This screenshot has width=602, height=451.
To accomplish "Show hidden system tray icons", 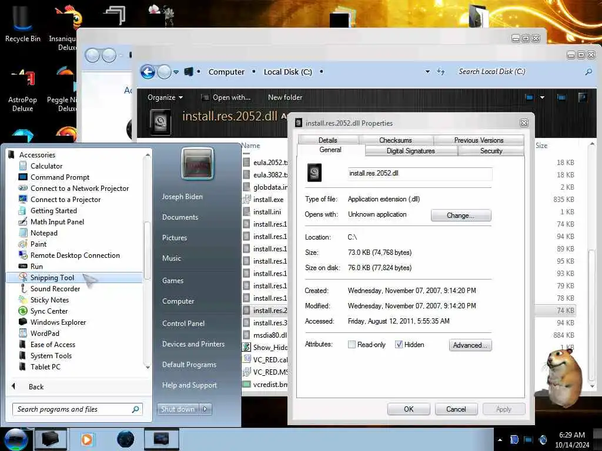I will coord(500,440).
